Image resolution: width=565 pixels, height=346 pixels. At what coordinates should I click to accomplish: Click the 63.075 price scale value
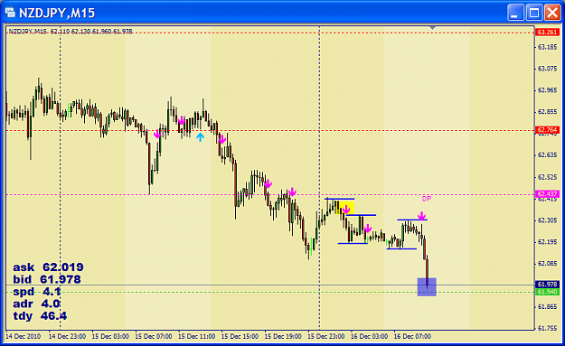click(x=547, y=69)
